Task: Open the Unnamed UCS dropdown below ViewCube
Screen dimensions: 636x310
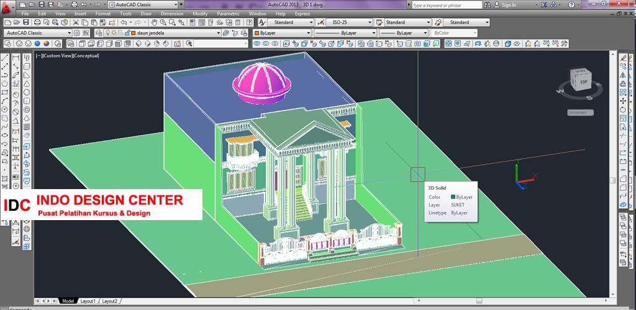Action: click(x=581, y=112)
